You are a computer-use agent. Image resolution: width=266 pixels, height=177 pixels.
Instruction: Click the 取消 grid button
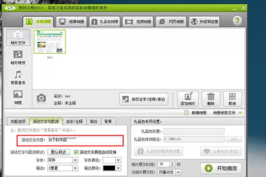[x=232, y=99]
